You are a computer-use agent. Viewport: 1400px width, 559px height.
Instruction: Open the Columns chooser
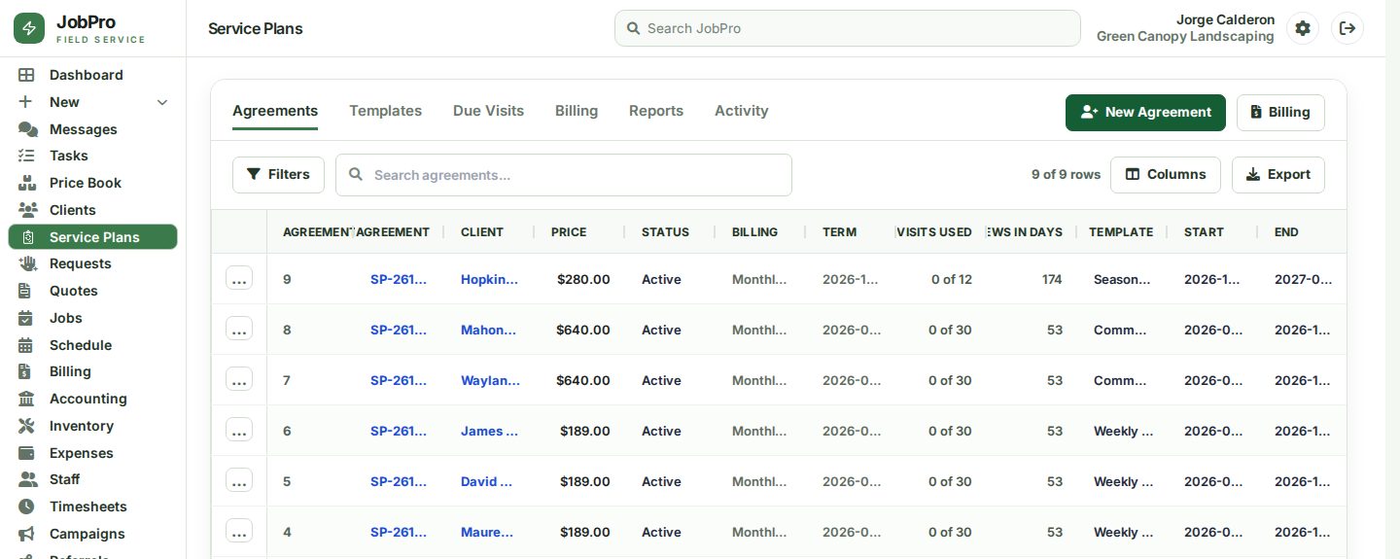(x=1166, y=175)
